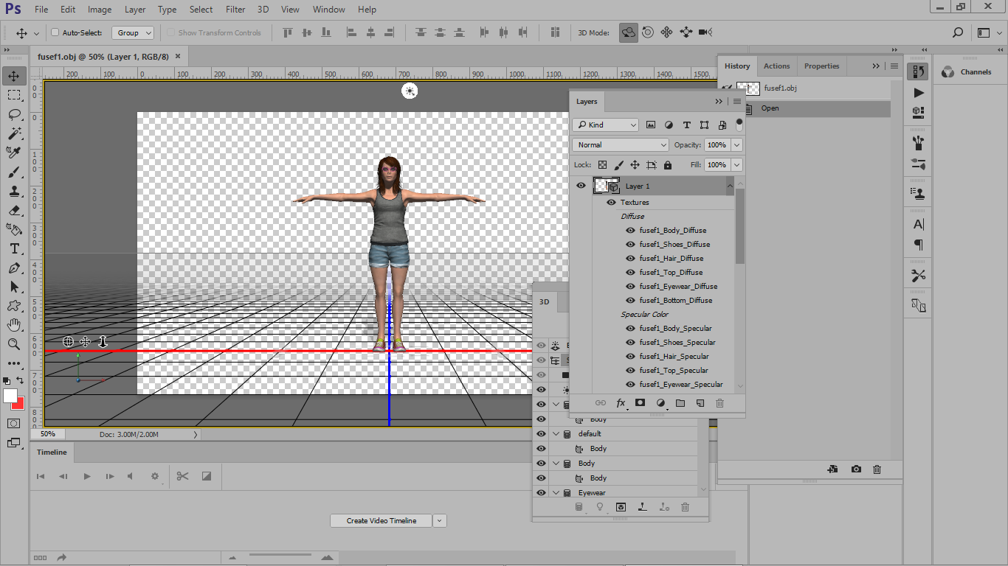Enable the Auto-Select checkbox
This screenshot has height=566, width=1008.
pyautogui.click(x=55, y=32)
